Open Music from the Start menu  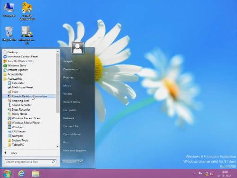click(x=67, y=85)
